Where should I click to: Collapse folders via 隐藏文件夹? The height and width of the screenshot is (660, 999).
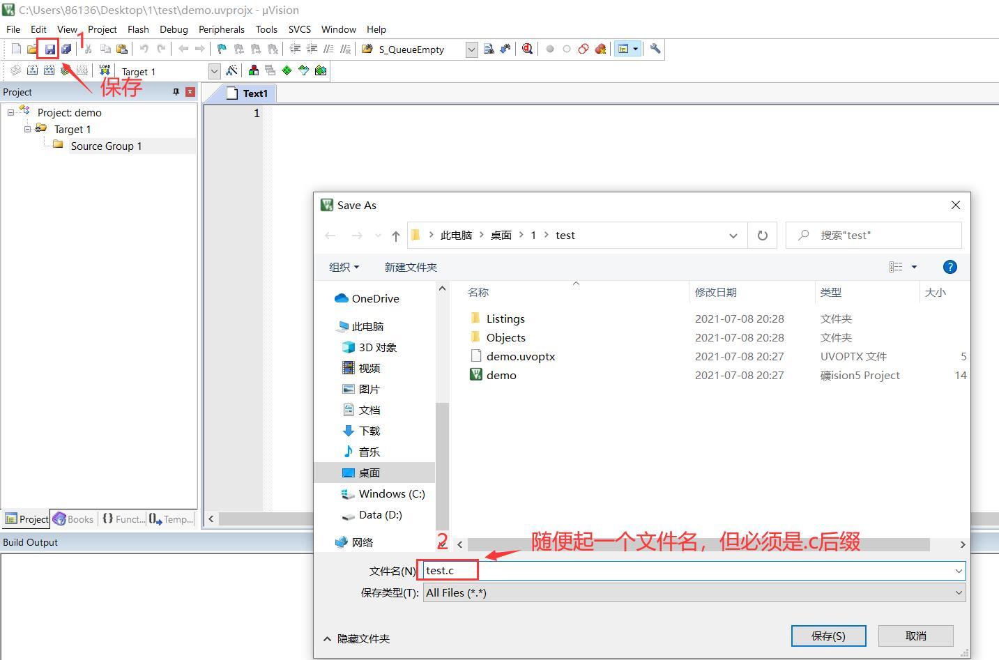pyautogui.click(x=356, y=638)
